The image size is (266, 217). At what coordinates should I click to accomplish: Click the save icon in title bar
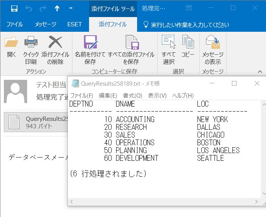click(x=14, y=8)
